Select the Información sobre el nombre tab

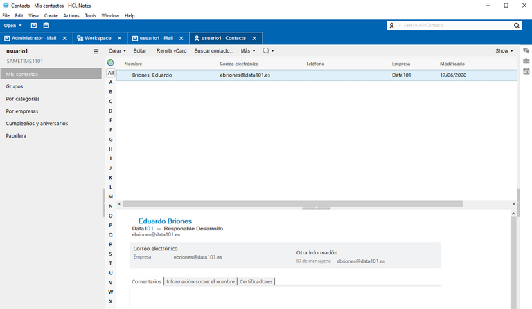tap(200, 281)
